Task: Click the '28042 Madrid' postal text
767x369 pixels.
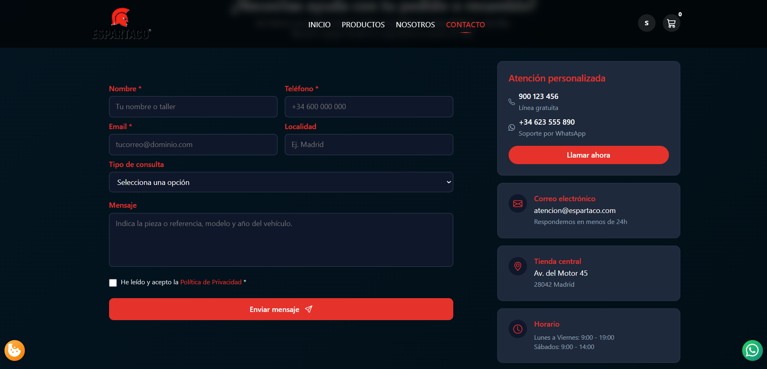Action: (x=554, y=285)
